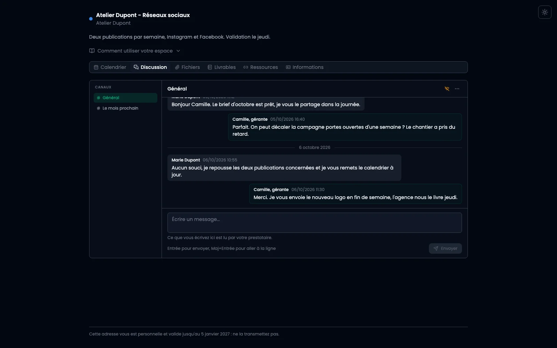Go to the Ressources tab
Viewport: 557px width, 348px height.
coord(261,67)
